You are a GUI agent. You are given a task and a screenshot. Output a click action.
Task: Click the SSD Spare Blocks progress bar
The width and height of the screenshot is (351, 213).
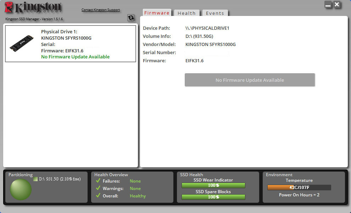coord(213,197)
